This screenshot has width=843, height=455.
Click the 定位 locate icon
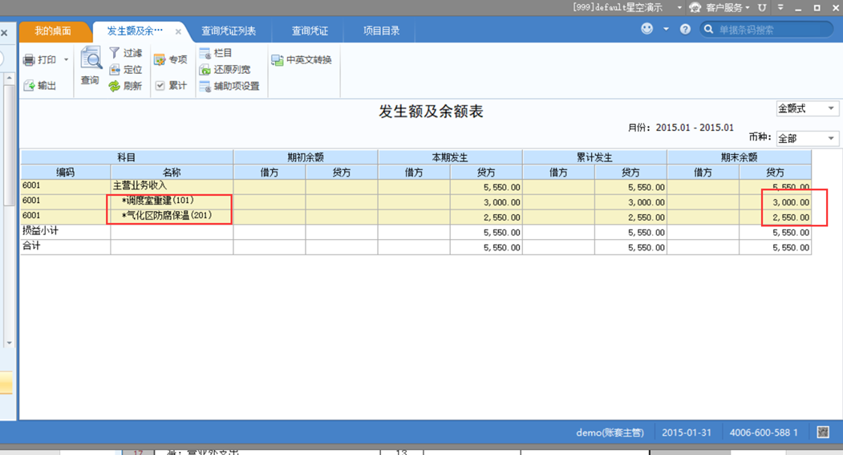[114, 70]
